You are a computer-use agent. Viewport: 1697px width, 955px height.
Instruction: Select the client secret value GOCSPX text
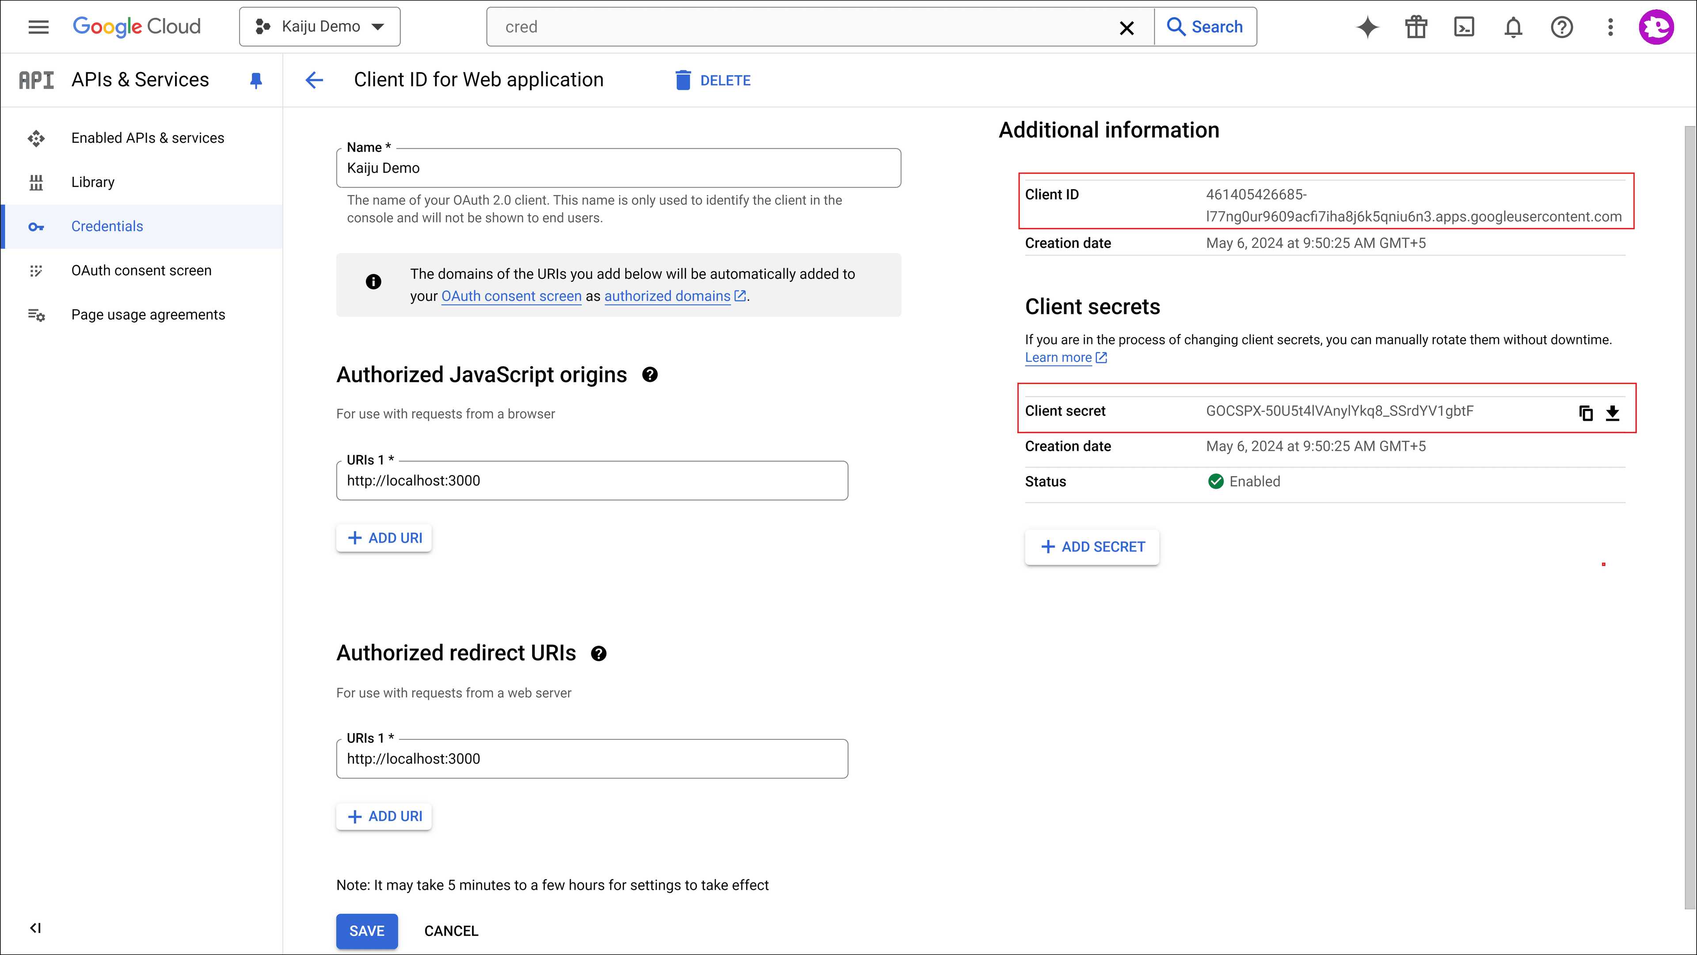pyautogui.click(x=1339, y=411)
